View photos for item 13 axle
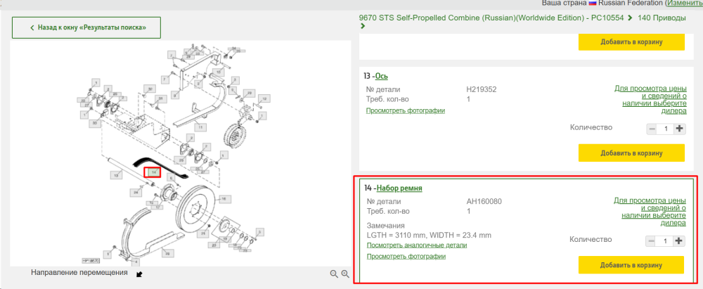 click(x=406, y=110)
